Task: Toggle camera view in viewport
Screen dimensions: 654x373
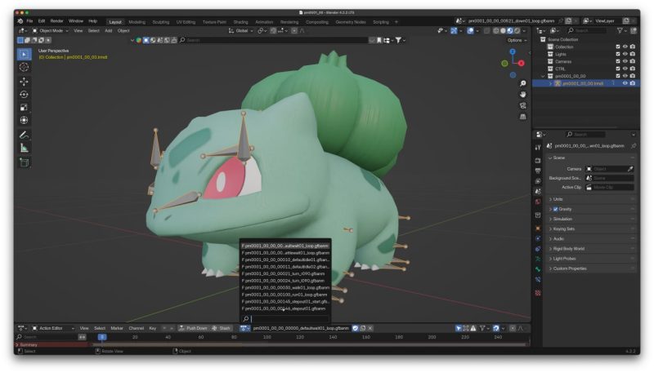Action: [522, 105]
